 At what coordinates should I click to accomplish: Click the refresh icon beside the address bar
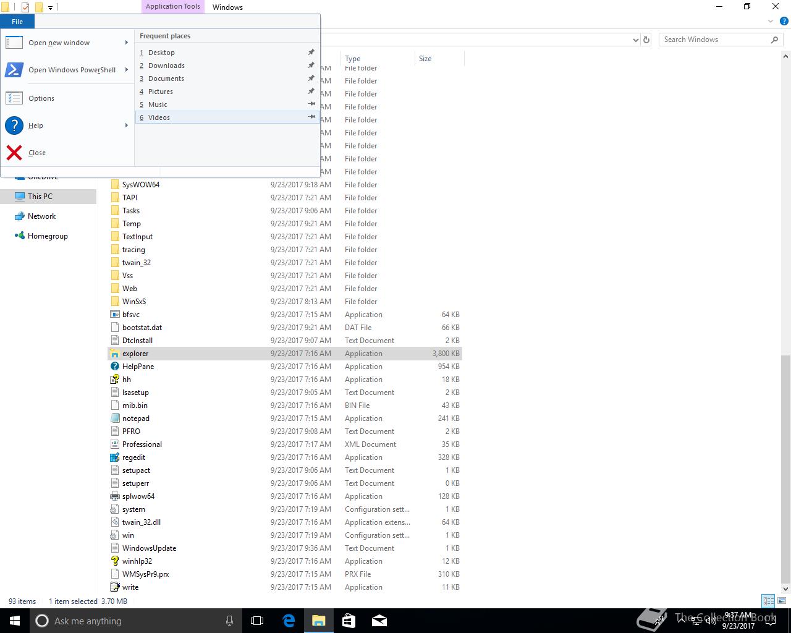[x=646, y=40]
